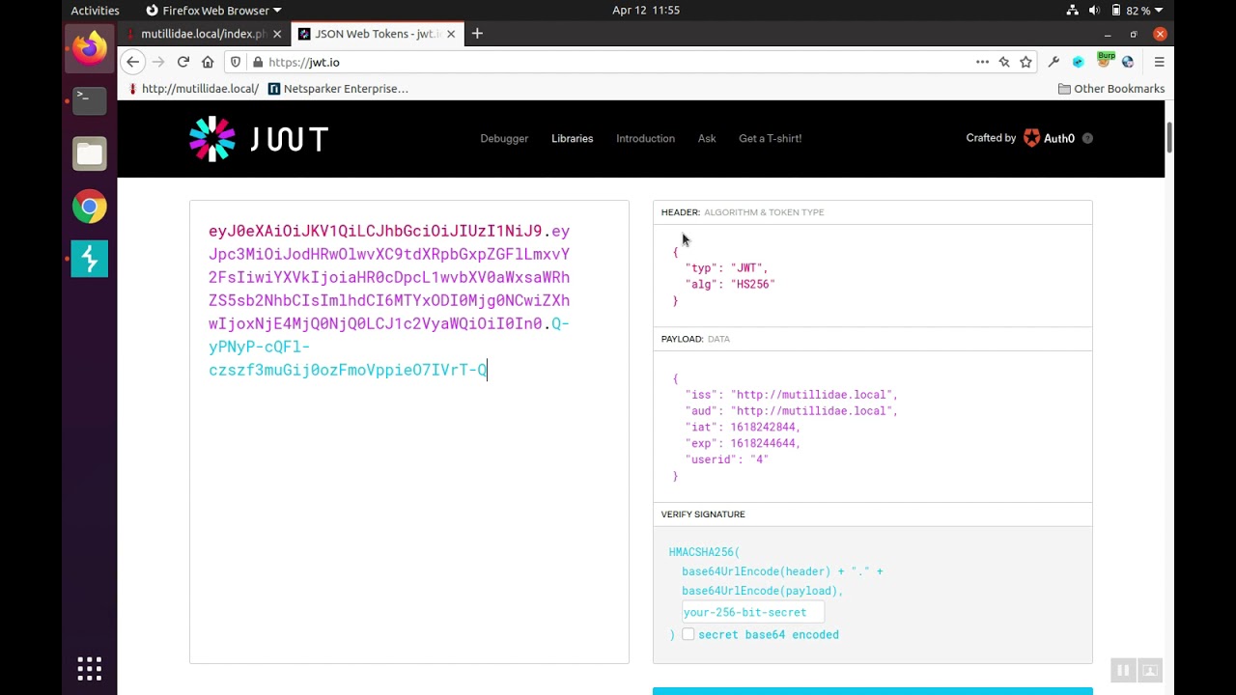
Task: Click the PAYLOAD: DATA section heading
Action: pos(695,339)
